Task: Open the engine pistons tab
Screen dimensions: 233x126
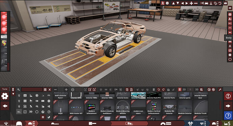Action: pyautogui.click(x=190, y=123)
